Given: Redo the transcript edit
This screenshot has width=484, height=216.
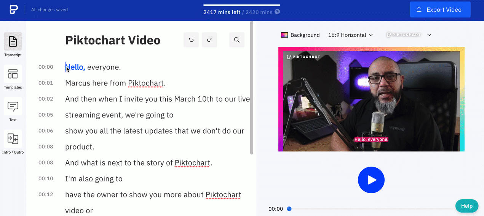Looking at the screenshot, I should coord(209,40).
